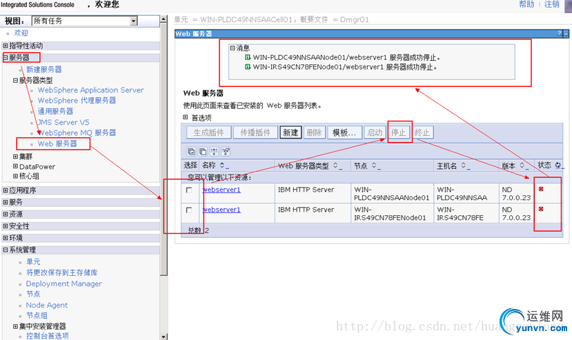Image resolution: width=572 pixels, height=340 pixels.
Task: Click info icon of second success message
Action: click(x=248, y=67)
